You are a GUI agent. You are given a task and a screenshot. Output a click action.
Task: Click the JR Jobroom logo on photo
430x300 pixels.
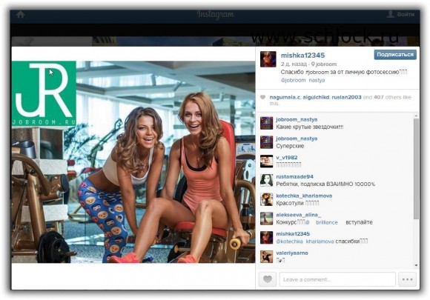(x=44, y=93)
